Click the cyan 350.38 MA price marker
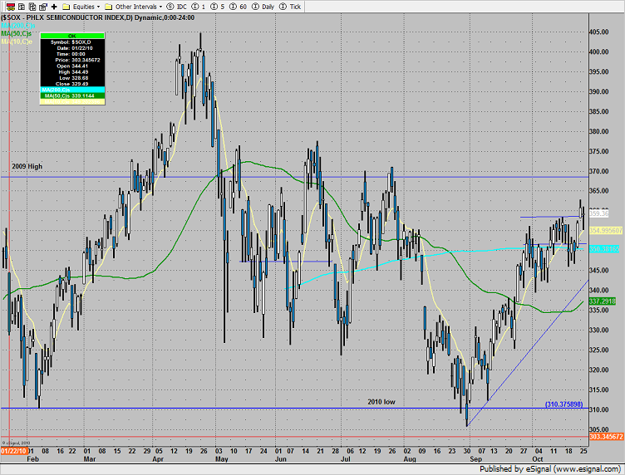This screenshot has width=625, height=475. click(604, 249)
